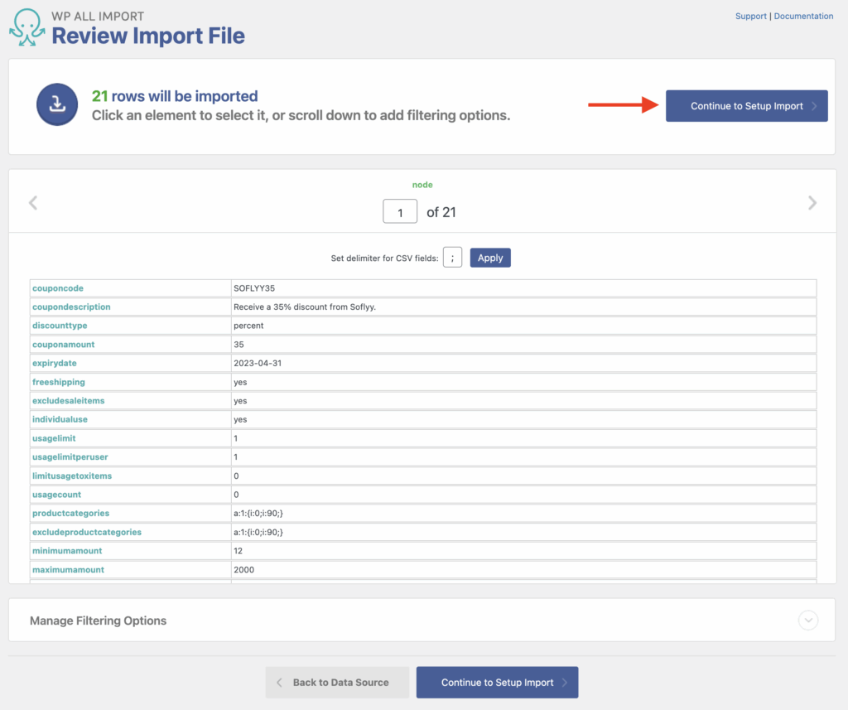Click the usagelimit value 1
This screenshot has width=848, height=710.
click(x=236, y=438)
